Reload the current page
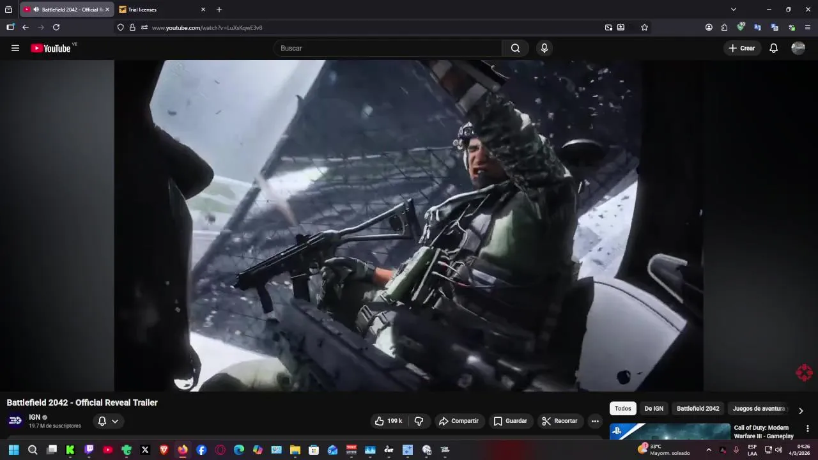818x460 pixels. (x=56, y=27)
